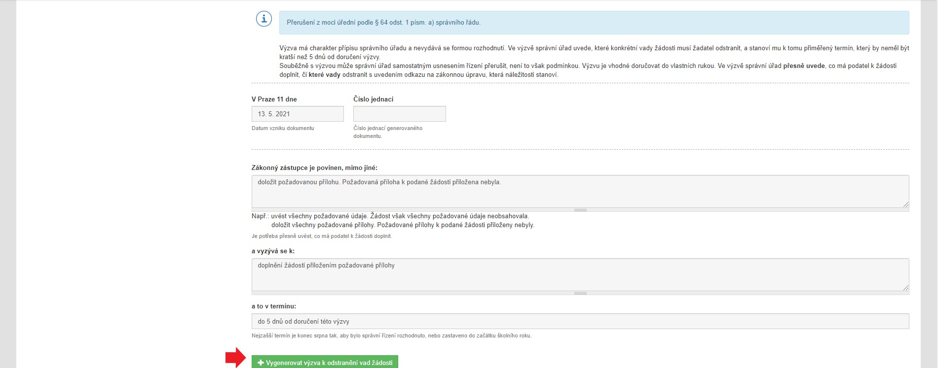Click 'Vygenerovat výzva k odstranění vad žádosti' button
Viewport: 938px width, 368px height.
(x=325, y=362)
